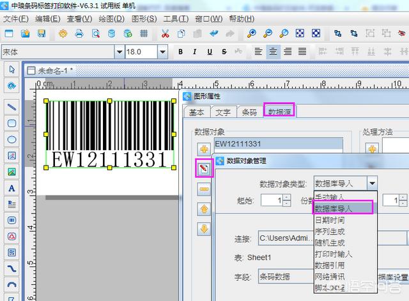Image resolution: width=409 pixels, height=301 pixels.
Task: Click the fit-to-window zoom icon
Action: (300, 33)
